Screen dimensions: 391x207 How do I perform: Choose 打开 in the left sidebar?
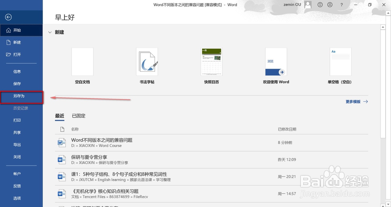[x=21, y=55]
